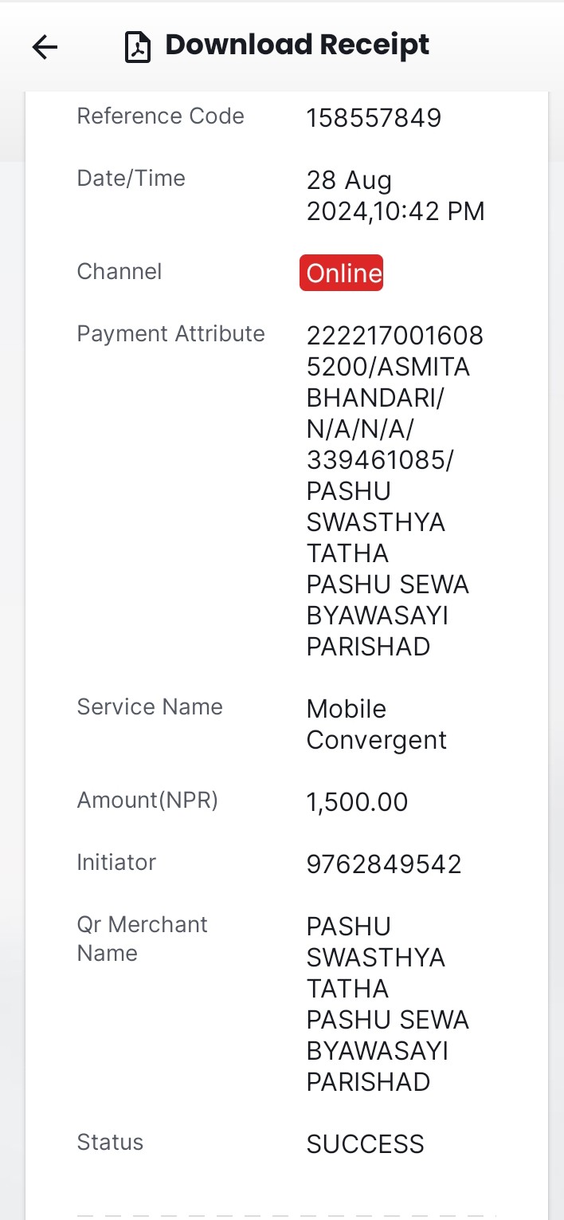Tap the initiator number 9762849542
This screenshot has height=1220, width=564.
[384, 864]
